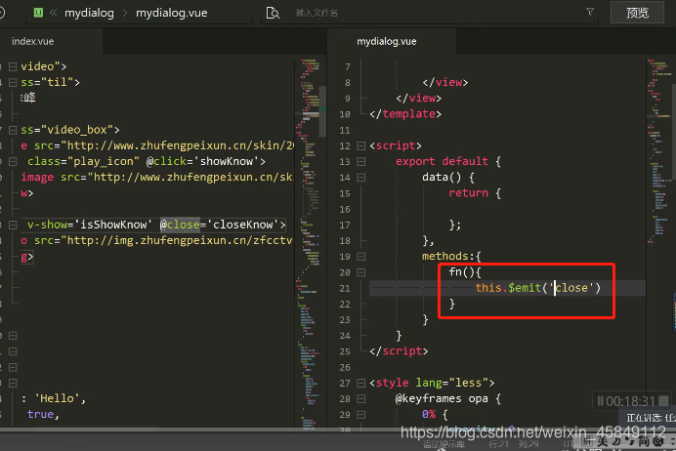Click the 语法提示库 status bar entry
This screenshot has height=451, width=676.
click(444, 444)
